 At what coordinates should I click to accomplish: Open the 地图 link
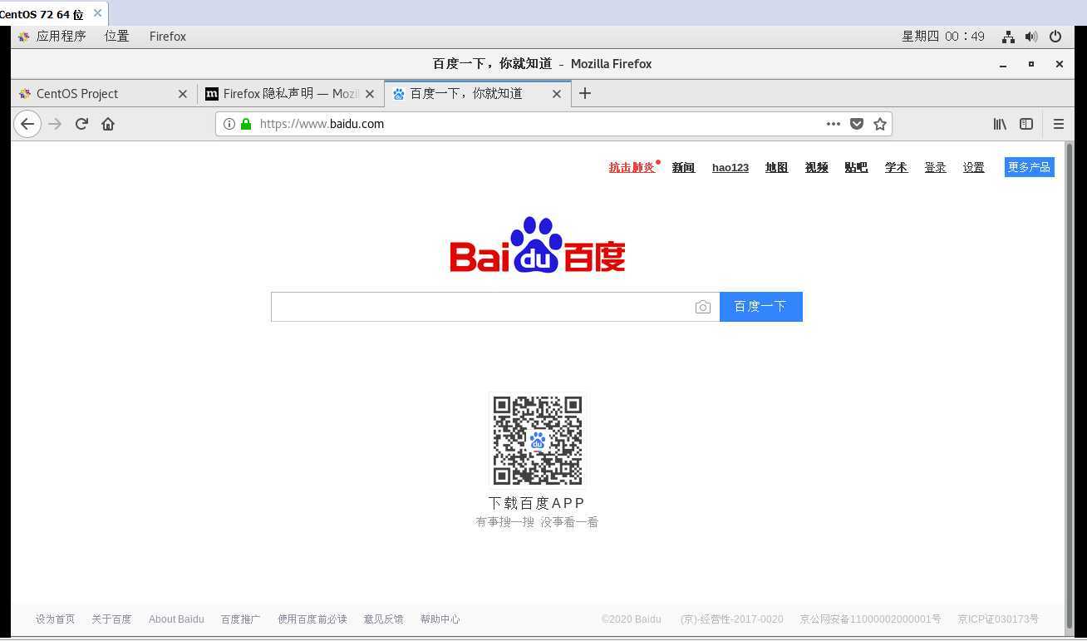(776, 167)
